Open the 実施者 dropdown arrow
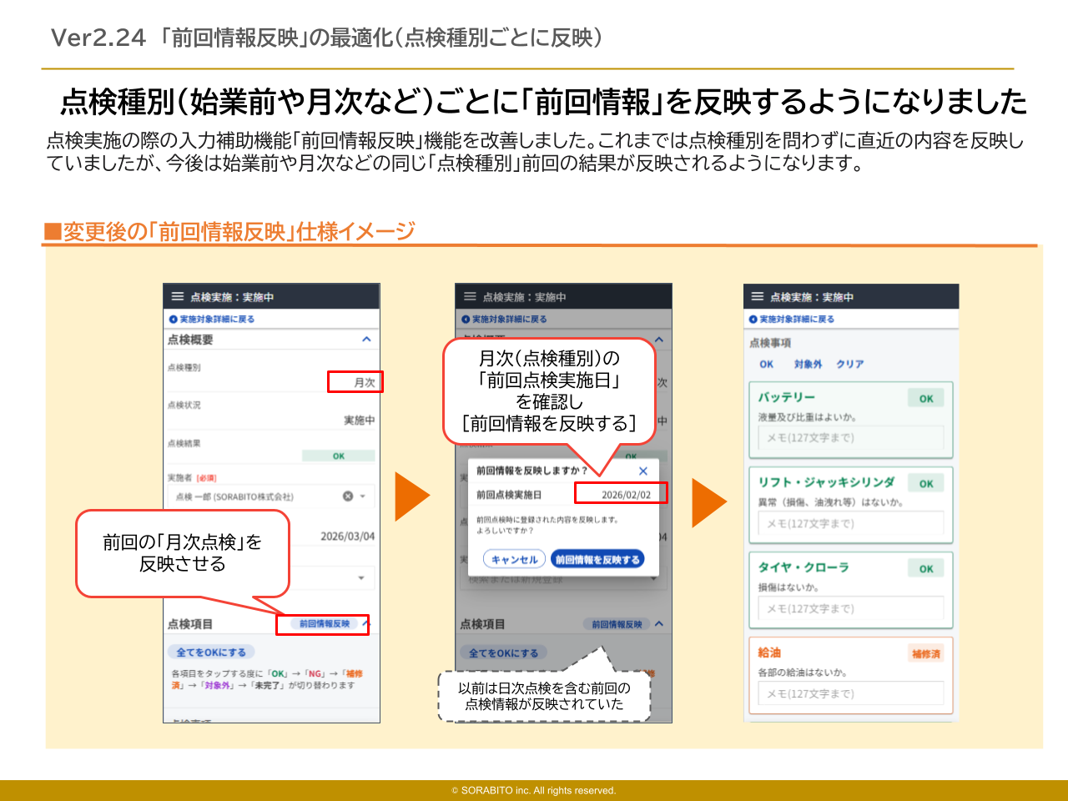1068x801 pixels. [x=363, y=496]
